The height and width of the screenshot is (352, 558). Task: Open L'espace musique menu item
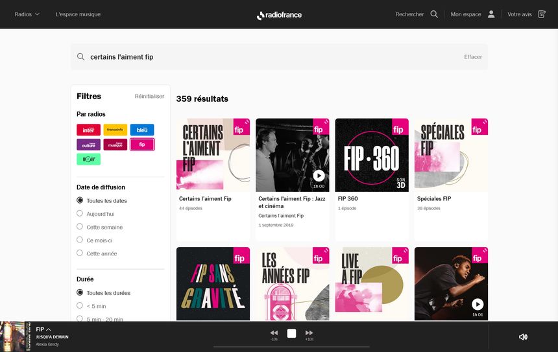pyautogui.click(x=78, y=14)
